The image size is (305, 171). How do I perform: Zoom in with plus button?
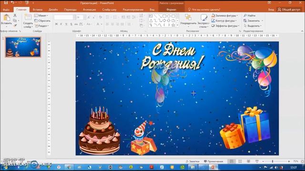[289, 161]
